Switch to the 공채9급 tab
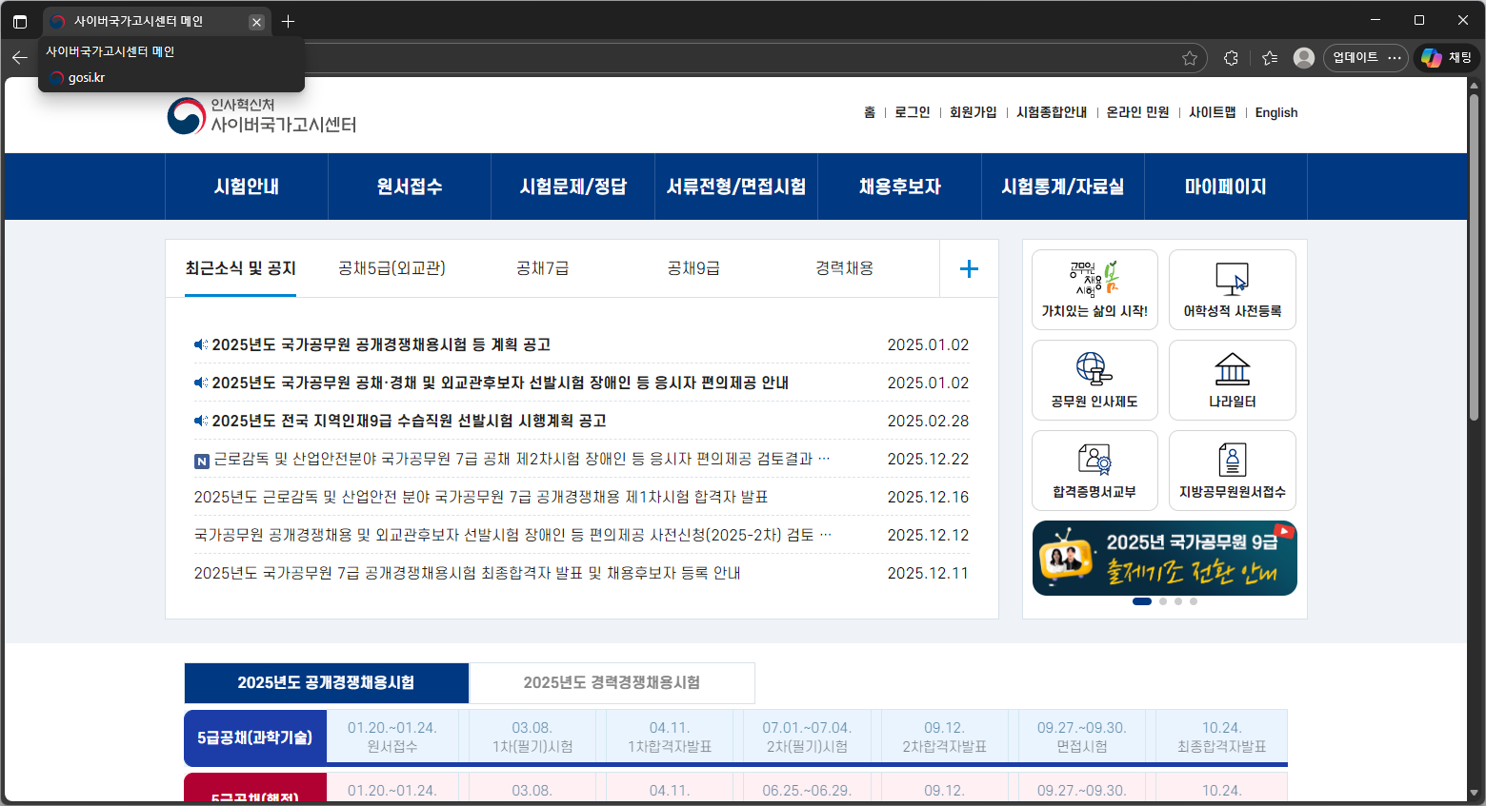The height and width of the screenshot is (806, 1486). [x=693, y=268]
